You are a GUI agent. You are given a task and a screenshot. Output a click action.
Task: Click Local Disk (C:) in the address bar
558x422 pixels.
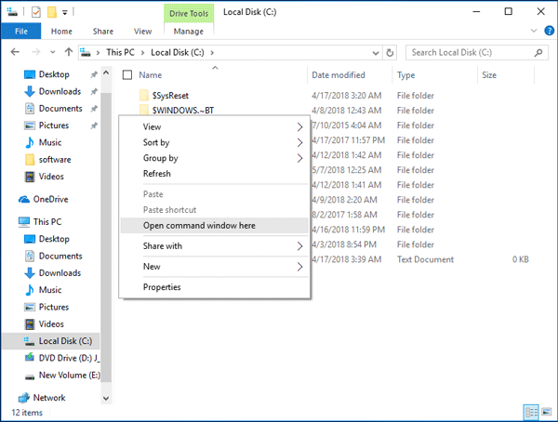[178, 52]
